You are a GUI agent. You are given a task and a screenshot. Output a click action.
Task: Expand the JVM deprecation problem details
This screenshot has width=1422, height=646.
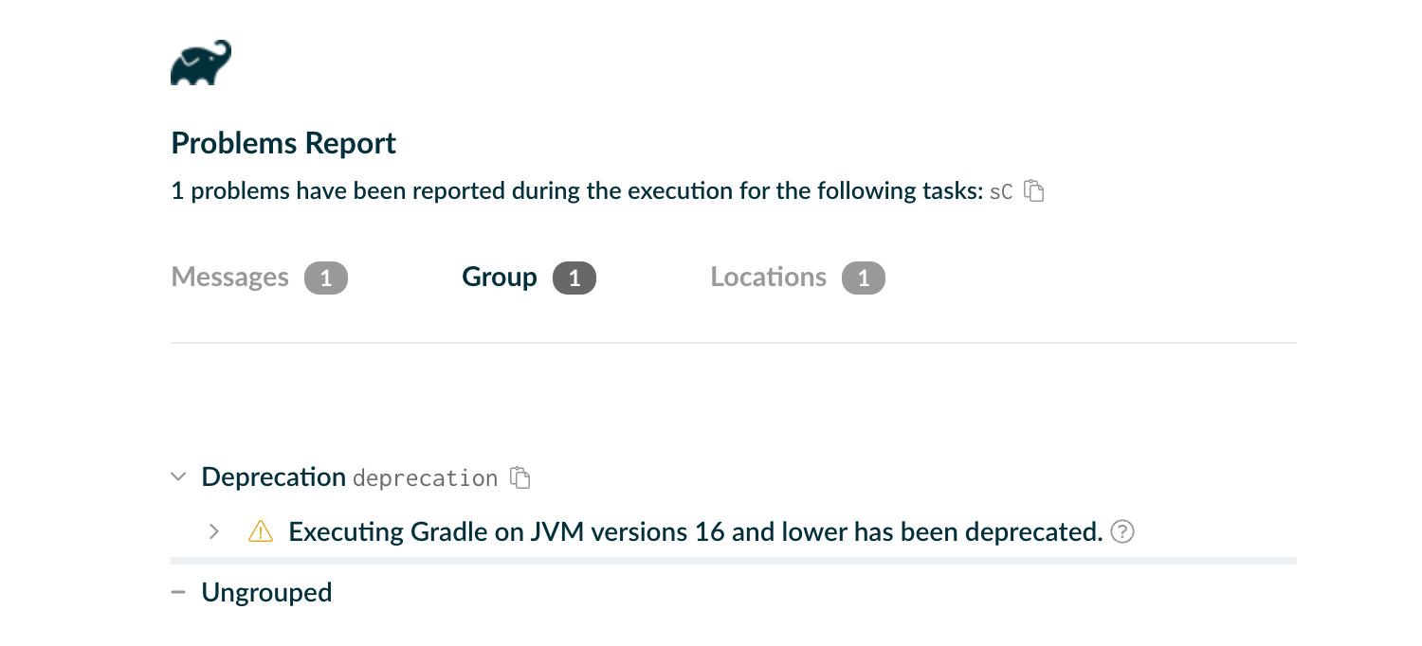click(x=214, y=531)
